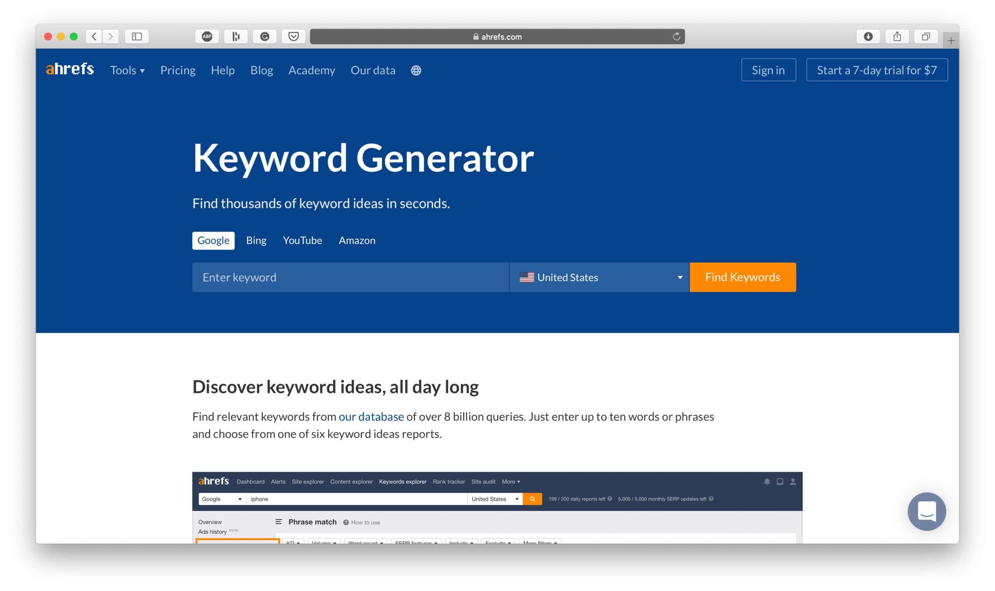995x591 pixels.
Task: Click the ahrefs logo inside the screenshot preview
Action: pos(214,481)
